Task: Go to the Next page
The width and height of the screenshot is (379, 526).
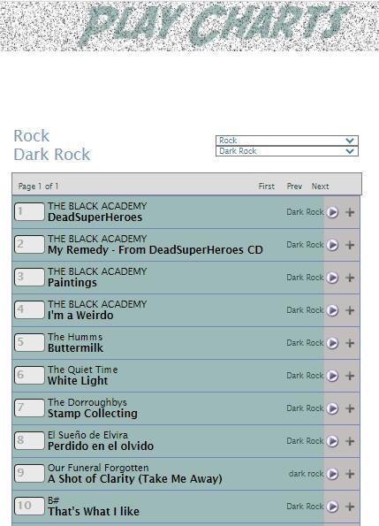Action: tap(320, 187)
